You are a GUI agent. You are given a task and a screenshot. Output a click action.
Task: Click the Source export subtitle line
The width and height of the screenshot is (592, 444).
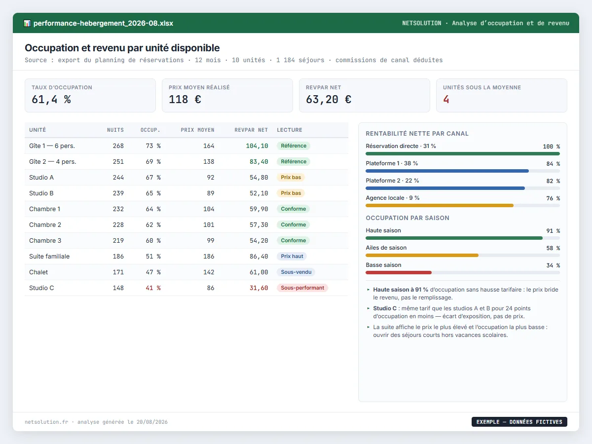[234, 60]
